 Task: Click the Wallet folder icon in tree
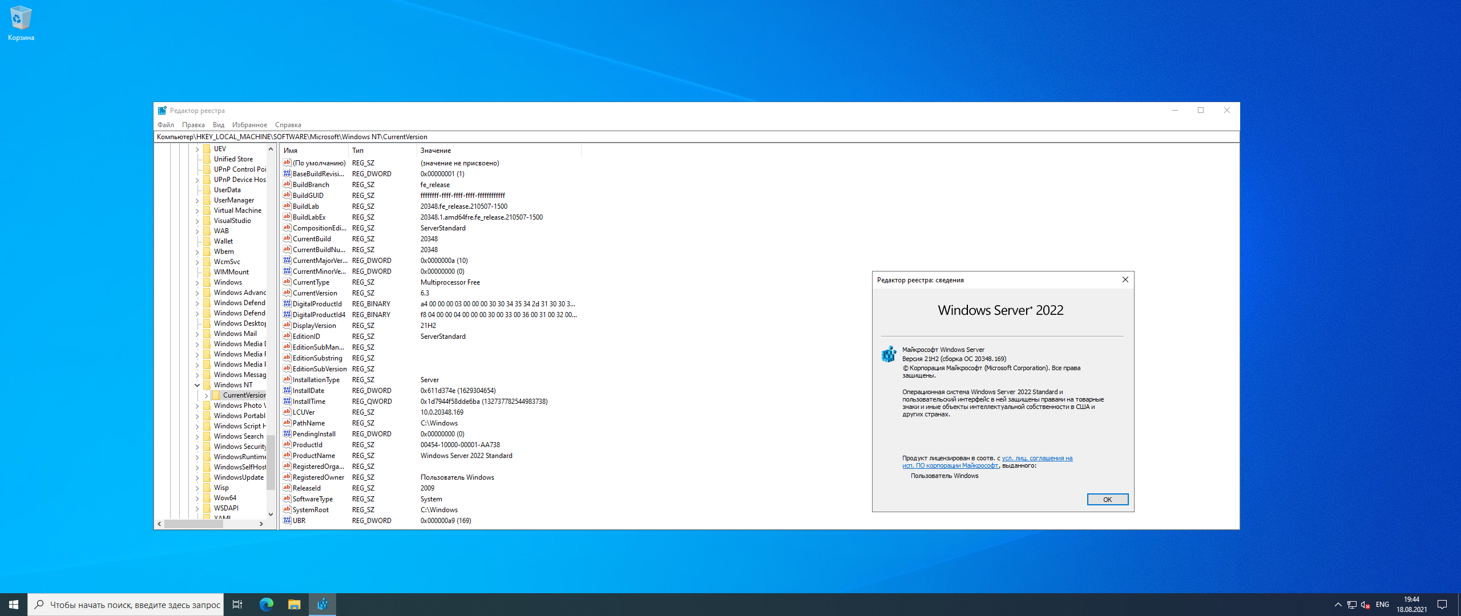click(207, 241)
